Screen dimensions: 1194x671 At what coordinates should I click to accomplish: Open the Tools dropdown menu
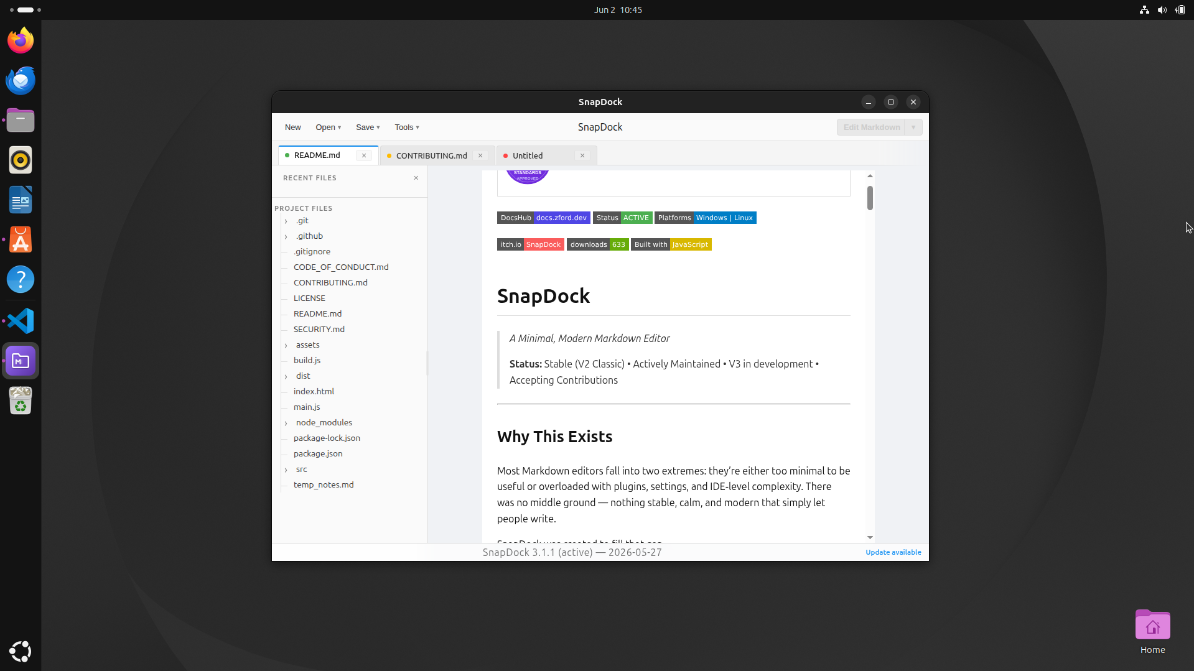(x=407, y=127)
